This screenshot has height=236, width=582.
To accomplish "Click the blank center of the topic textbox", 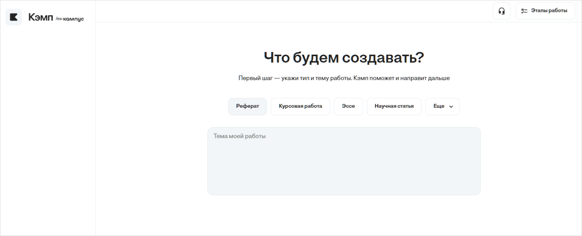I will (343, 167).
